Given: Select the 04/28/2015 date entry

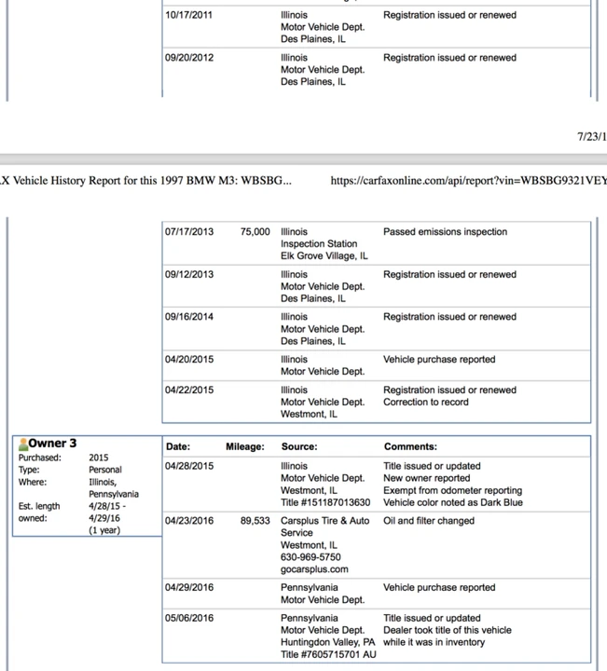Looking at the screenshot, I should (x=188, y=466).
